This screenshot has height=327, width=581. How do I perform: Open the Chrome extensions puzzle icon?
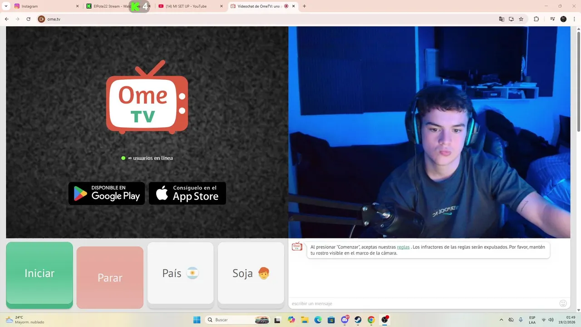[536, 19]
